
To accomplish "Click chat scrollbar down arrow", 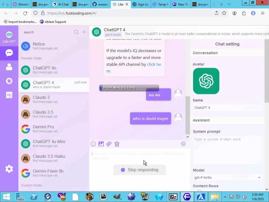I will (188, 137).
